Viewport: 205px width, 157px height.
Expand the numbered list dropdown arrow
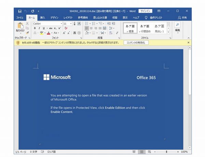point(97,24)
